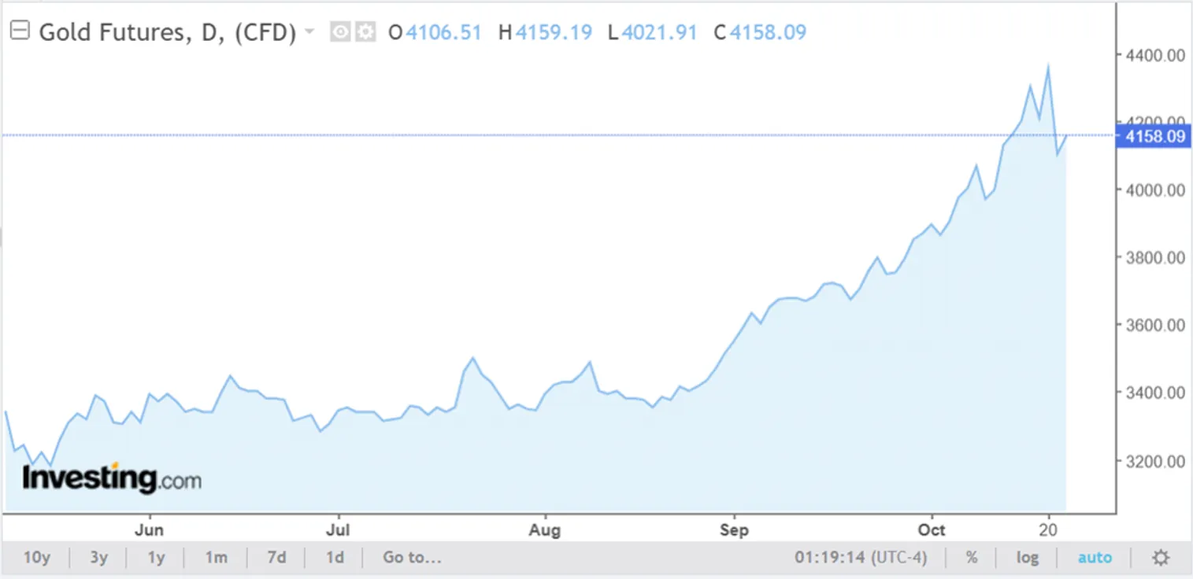Open chart properties gear in bottom bar
Image resolution: width=1193 pixels, height=579 pixels.
(x=1160, y=558)
